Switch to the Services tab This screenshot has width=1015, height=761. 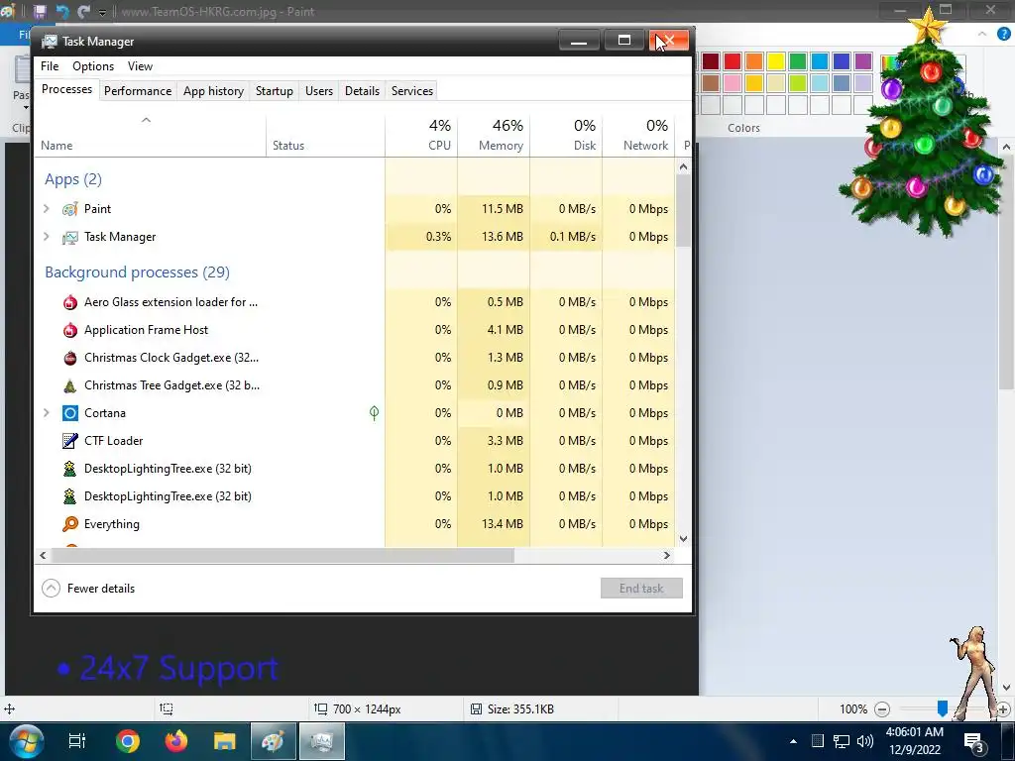coord(412,90)
